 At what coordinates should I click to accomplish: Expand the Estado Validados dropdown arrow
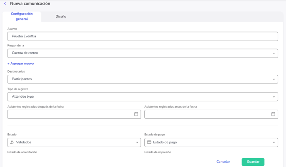[137, 142]
